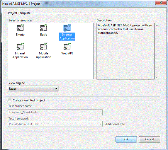The width and height of the screenshot is (168, 150).
Task: Select the Mobile Application template icon
Action: click(x=44, y=47)
